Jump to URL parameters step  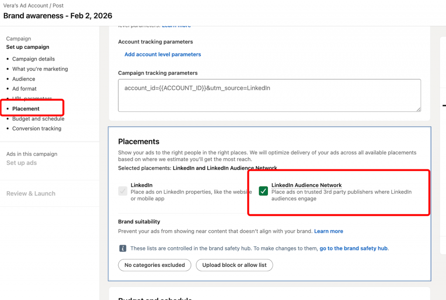point(32,98)
